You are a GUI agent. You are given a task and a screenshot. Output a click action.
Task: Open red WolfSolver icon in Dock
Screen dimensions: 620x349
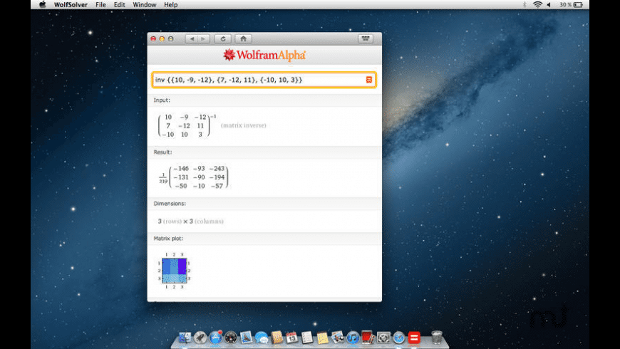[414, 338]
